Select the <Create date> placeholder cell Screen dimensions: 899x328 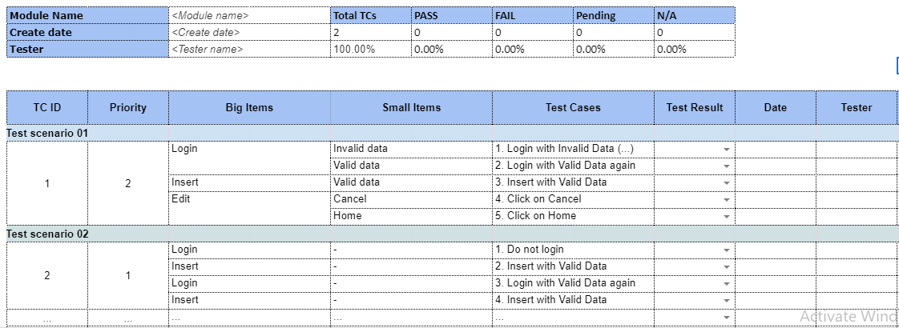click(248, 32)
